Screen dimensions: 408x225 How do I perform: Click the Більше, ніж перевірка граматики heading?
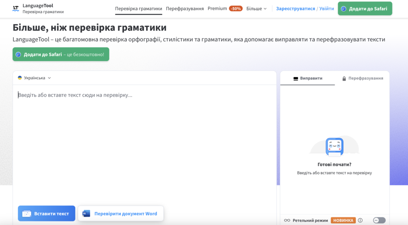(90, 27)
